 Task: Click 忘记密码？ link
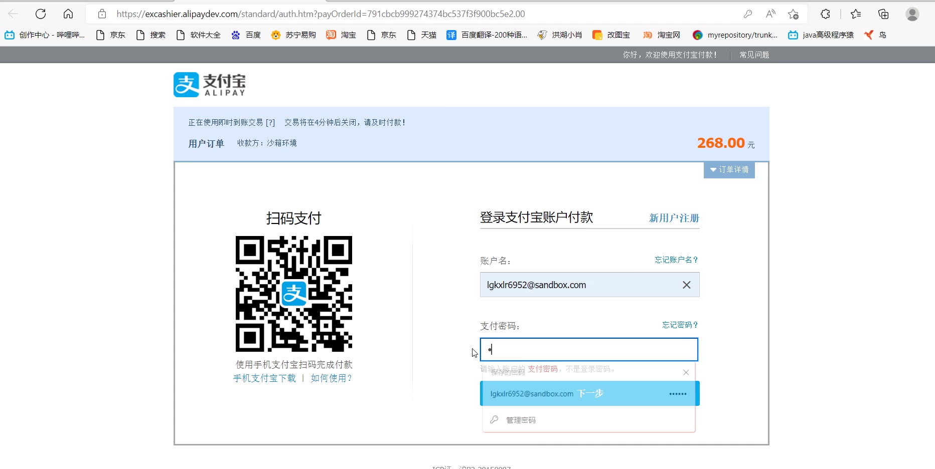click(x=680, y=325)
